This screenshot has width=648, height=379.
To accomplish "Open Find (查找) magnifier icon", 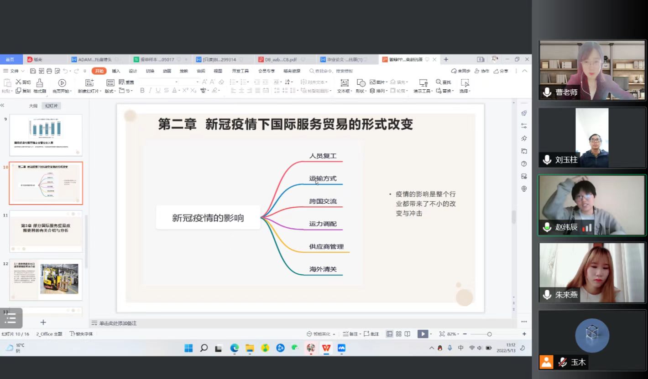I will 439,82.
